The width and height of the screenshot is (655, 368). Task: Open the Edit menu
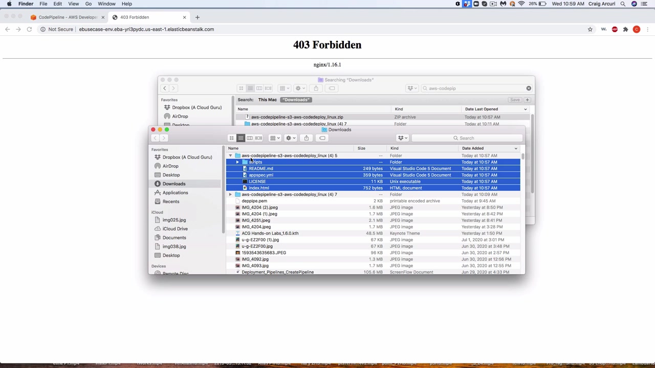(x=58, y=4)
